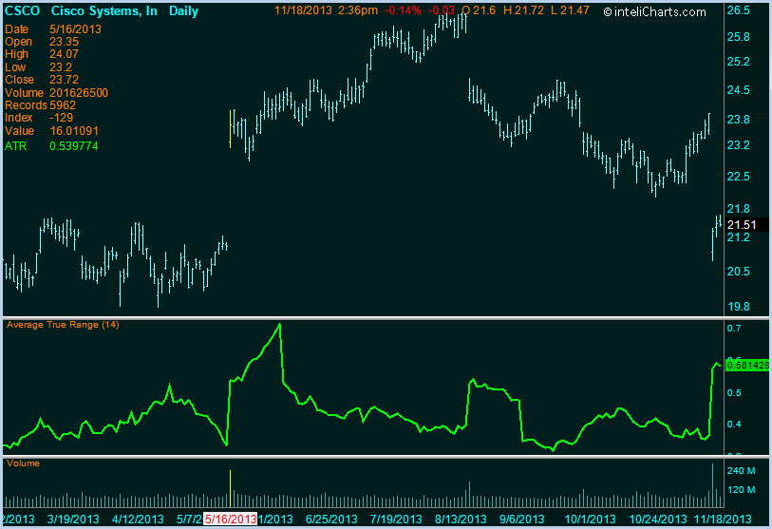772x529 pixels.
Task: Click the 25.2 price axis label
Action: click(x=739, y=62)
